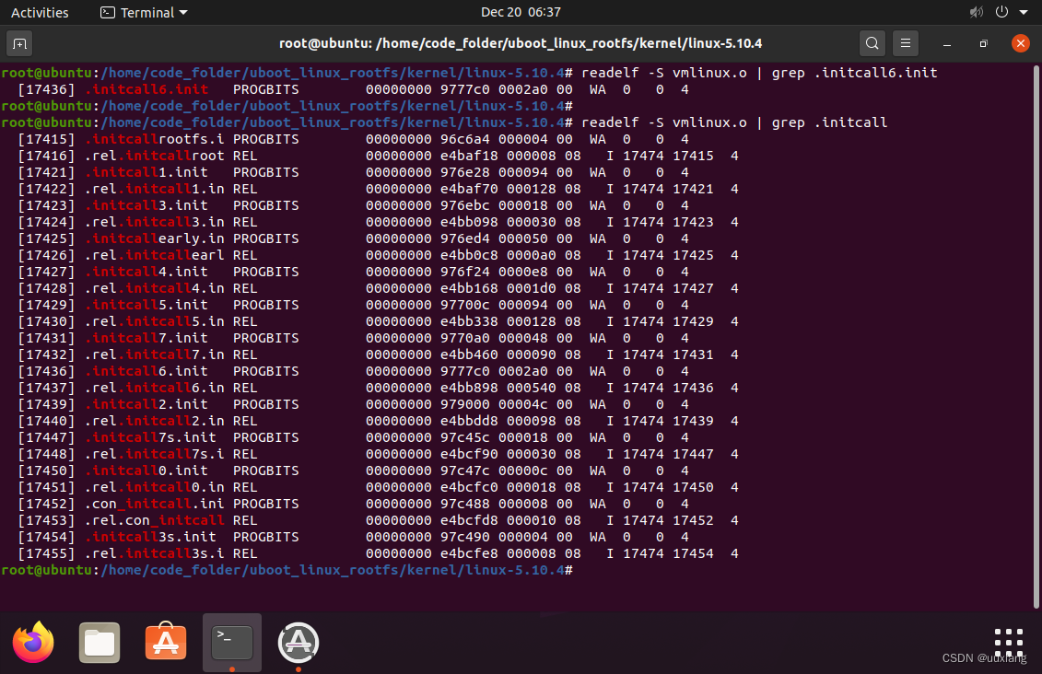Click '.initcall1.init' section name
The image size is (1042, 674).
146,173
